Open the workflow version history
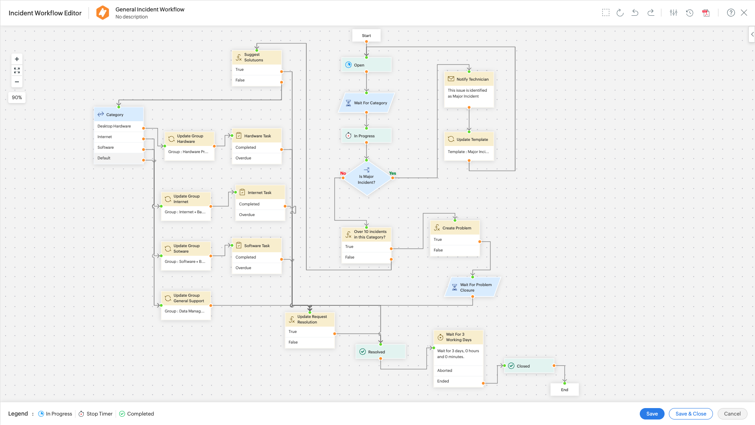Image resolution: width=755 pixels, height=425 pixels. tap(690, 13)
